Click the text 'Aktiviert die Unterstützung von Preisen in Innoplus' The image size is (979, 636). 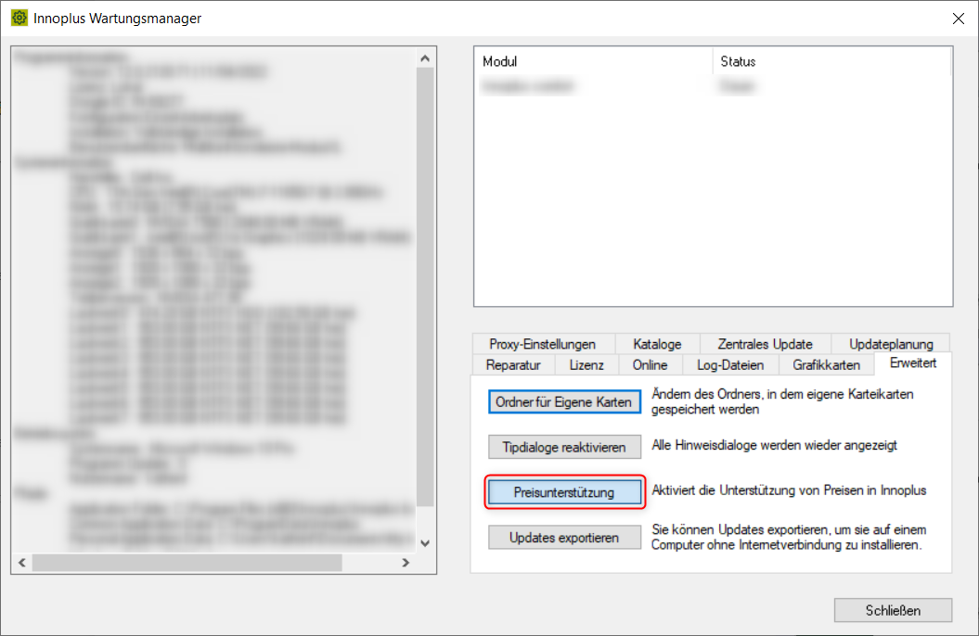[x=789, y=490]
